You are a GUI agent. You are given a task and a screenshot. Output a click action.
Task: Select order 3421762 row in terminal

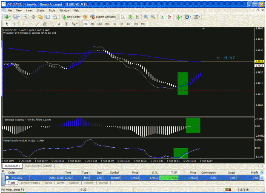[x=132, y=178]
